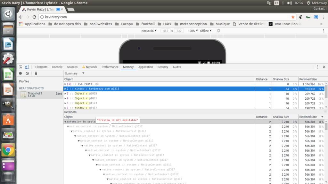Open the sound volume indicator

[x=290, y=3]
